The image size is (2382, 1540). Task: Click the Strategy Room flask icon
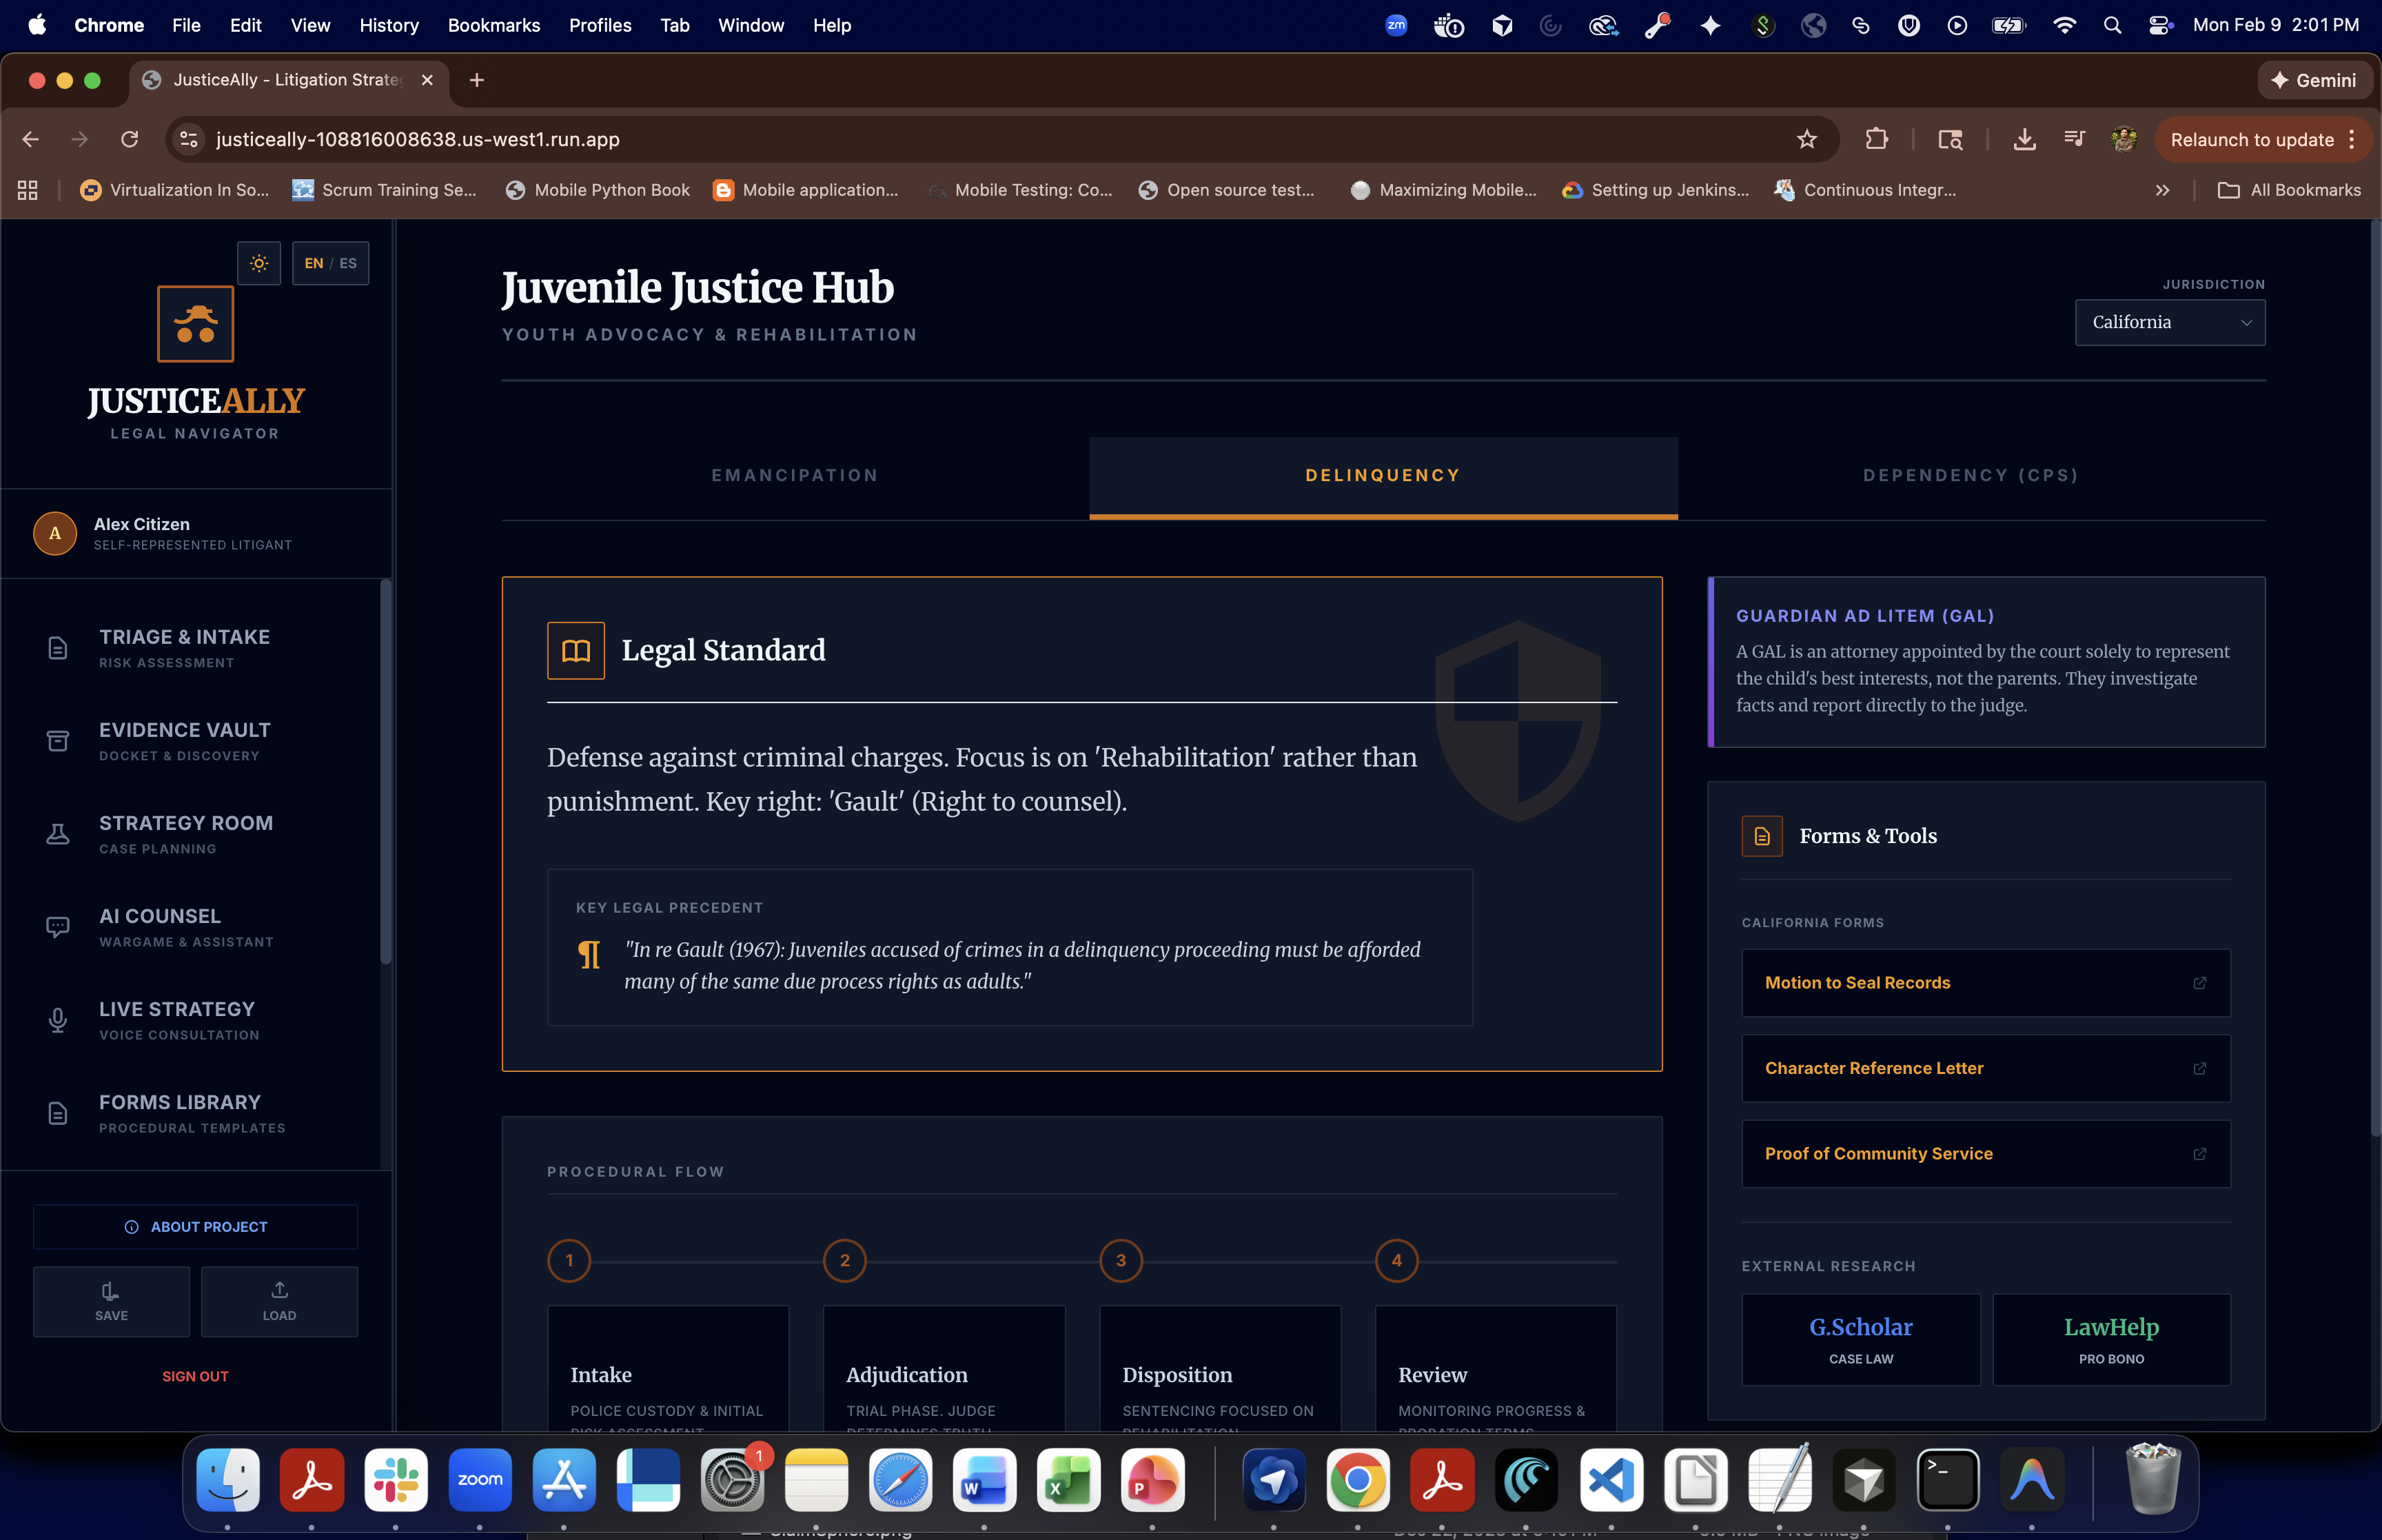coord(58,834)
